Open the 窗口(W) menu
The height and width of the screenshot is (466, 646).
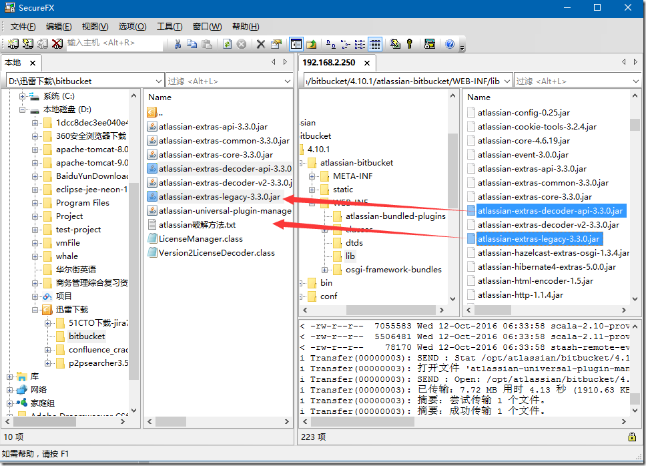(x=207, y=27)
